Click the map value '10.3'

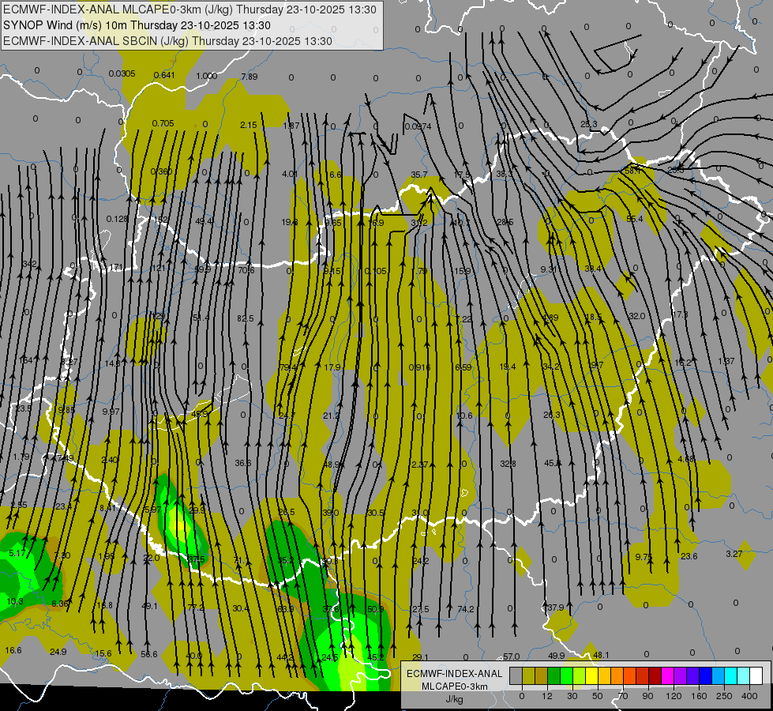click(15, 601)
